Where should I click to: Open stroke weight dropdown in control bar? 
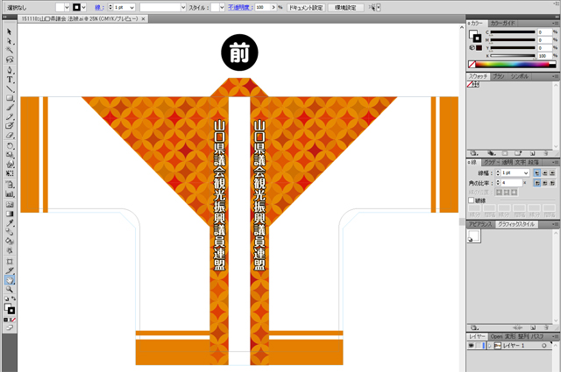[x=132, y=7]
